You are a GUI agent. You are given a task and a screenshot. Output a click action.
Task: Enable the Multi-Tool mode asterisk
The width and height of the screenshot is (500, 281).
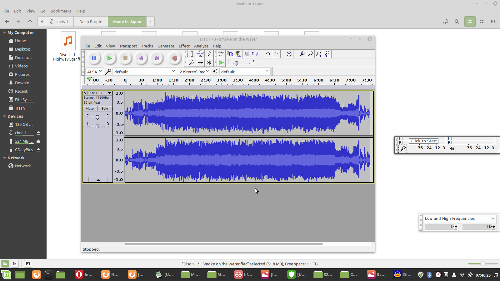209,63
